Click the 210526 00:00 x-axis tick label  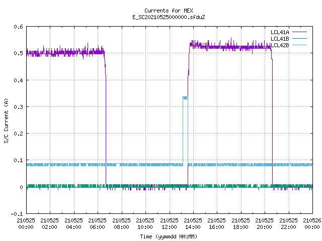pyautogui.click(x=312, y=224)
